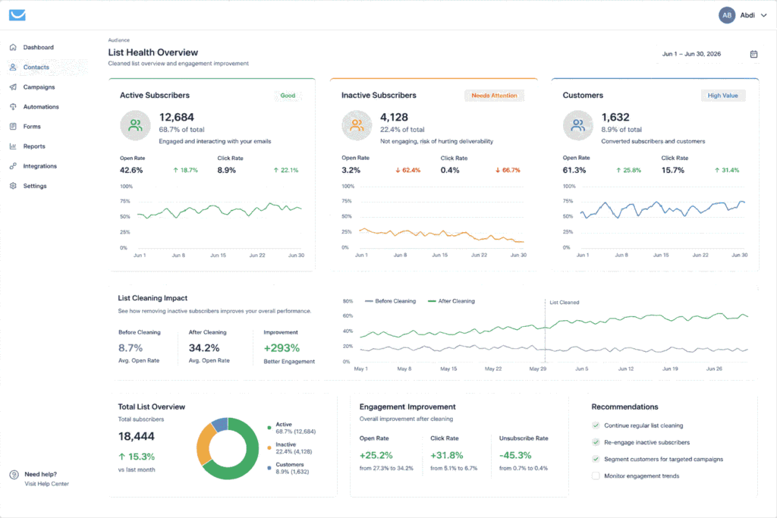777x518 pixels.
Task: Click the Settings gear icon
Action: (x=13, y=187)
